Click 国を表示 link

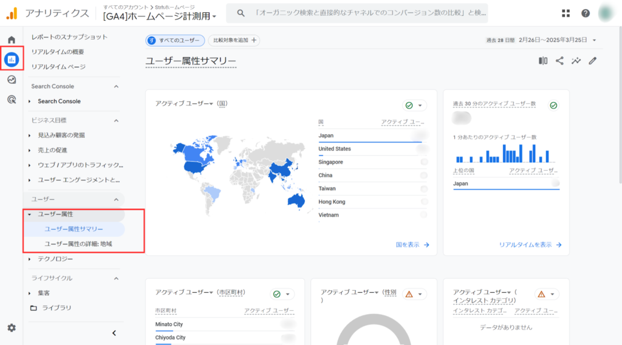click(412, 245)
